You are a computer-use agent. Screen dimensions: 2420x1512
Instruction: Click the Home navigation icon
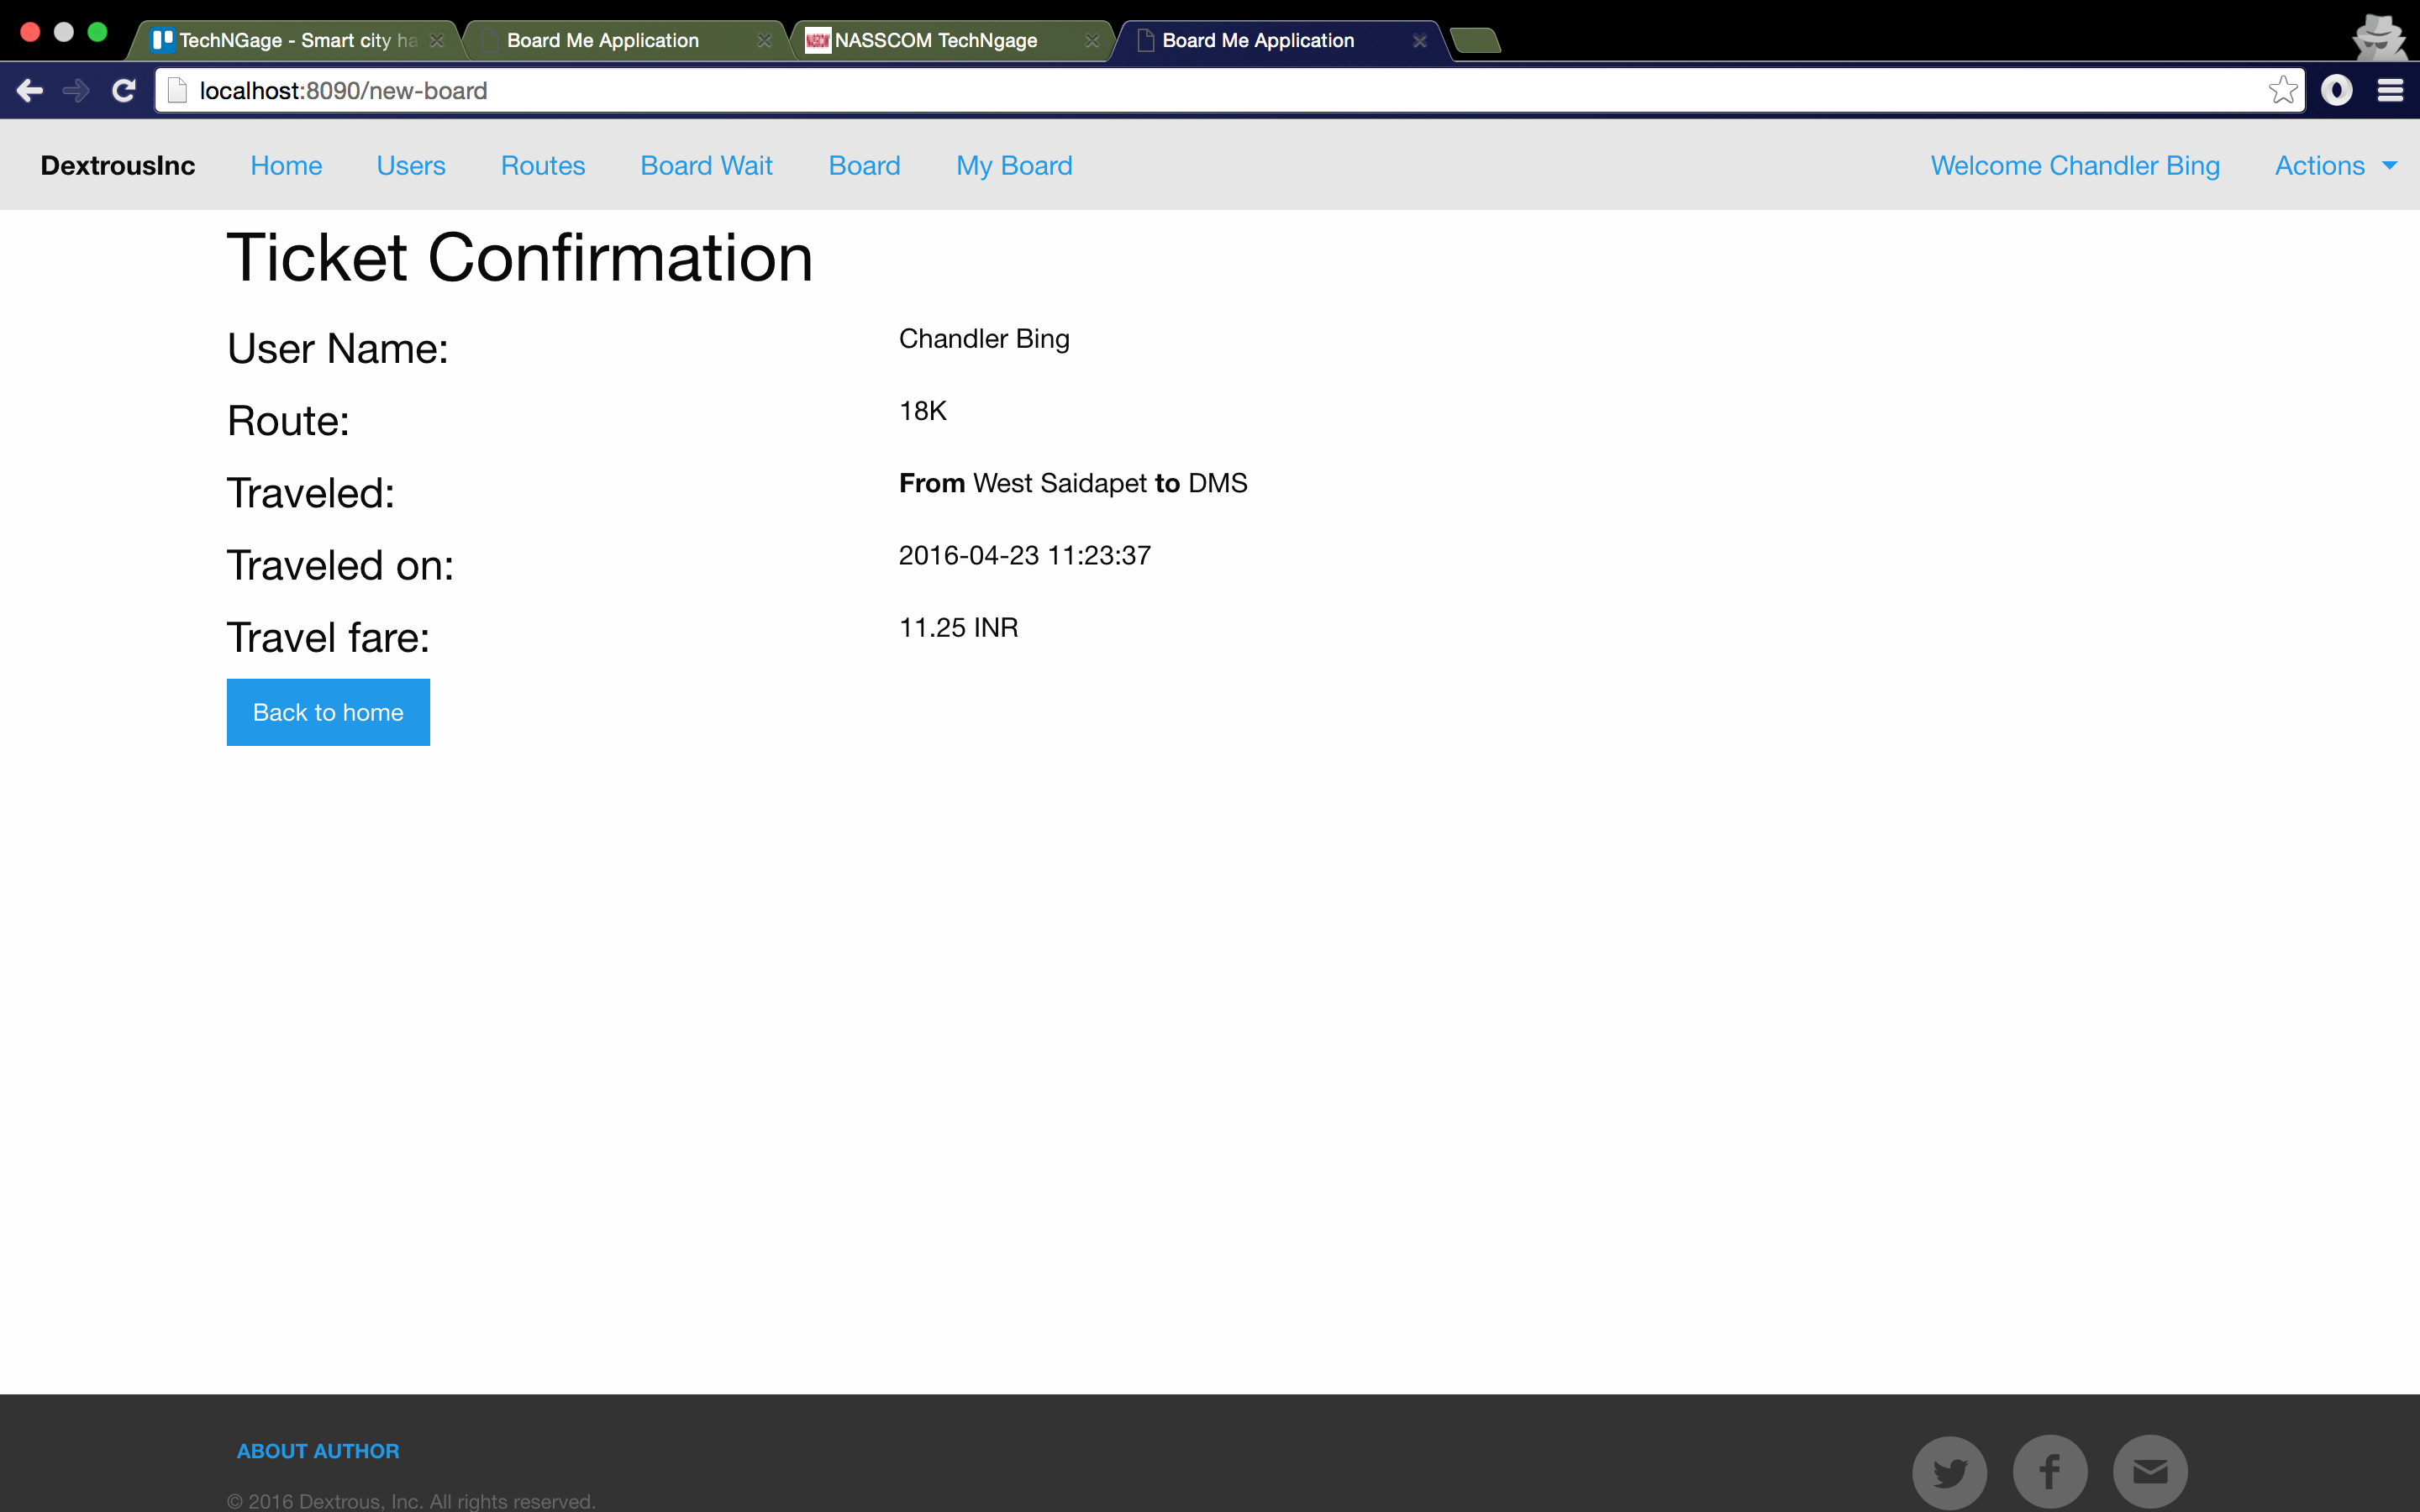coord(284,164)
